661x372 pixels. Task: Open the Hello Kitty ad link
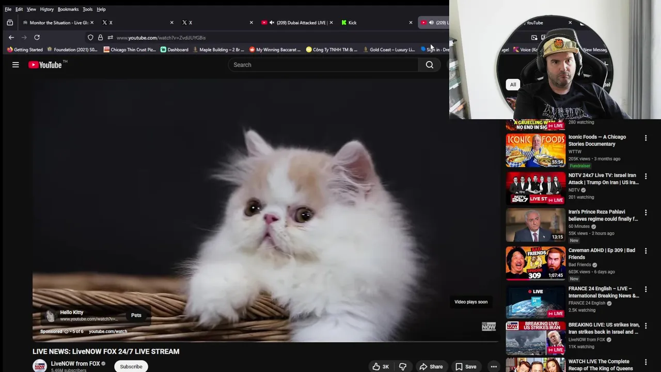click(72, 312)
